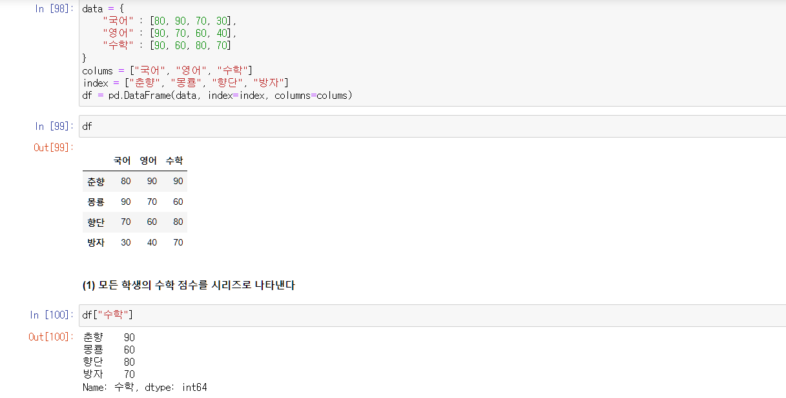Click the Out[99]: output prompt
Screen dimensions: 786x398
pyautogui.click(x=54, y=147)
